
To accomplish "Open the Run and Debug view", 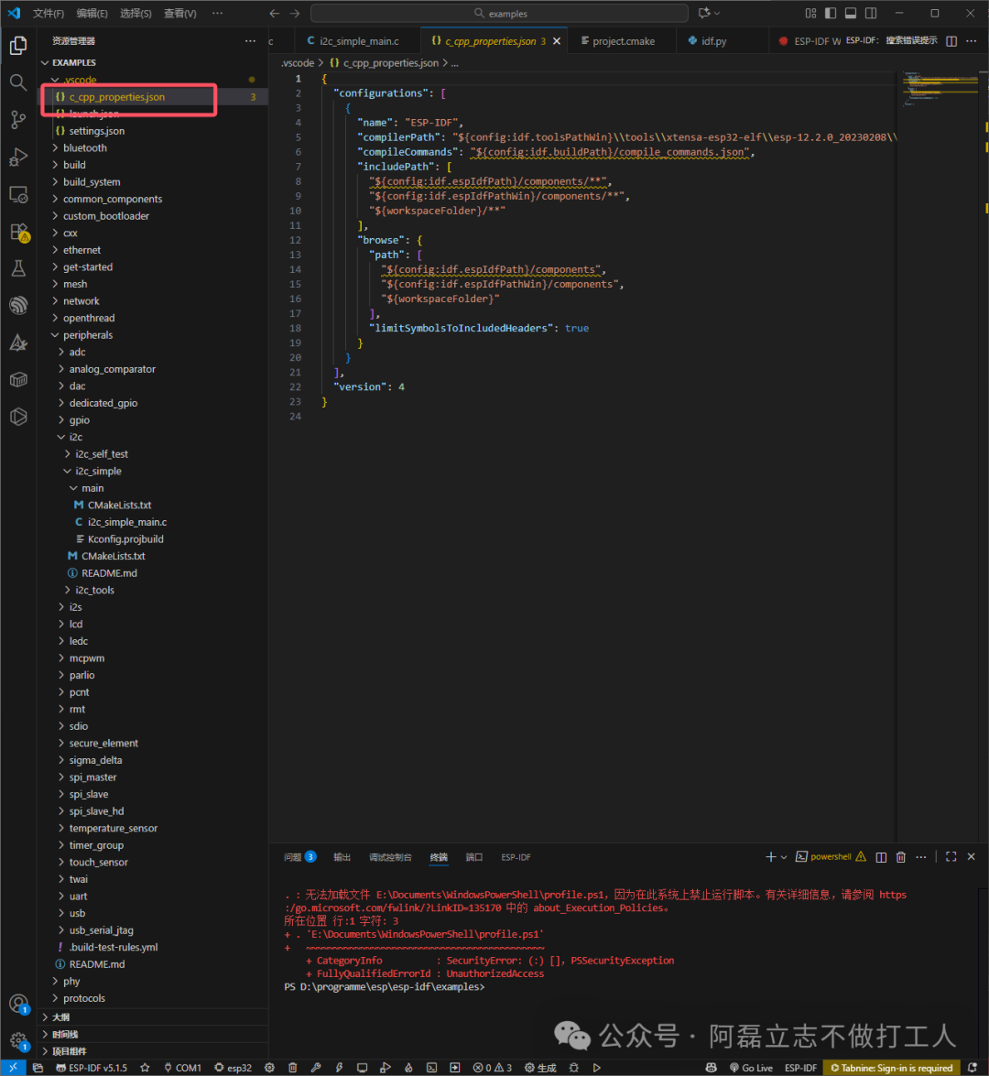I will coord(18,158).
